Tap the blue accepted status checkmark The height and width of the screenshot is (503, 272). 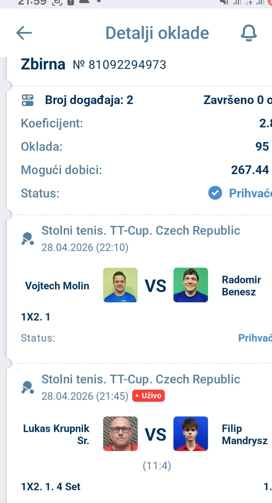pos(215,193)
